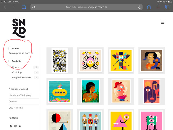Show all tabs overview icon

[167, 7]
